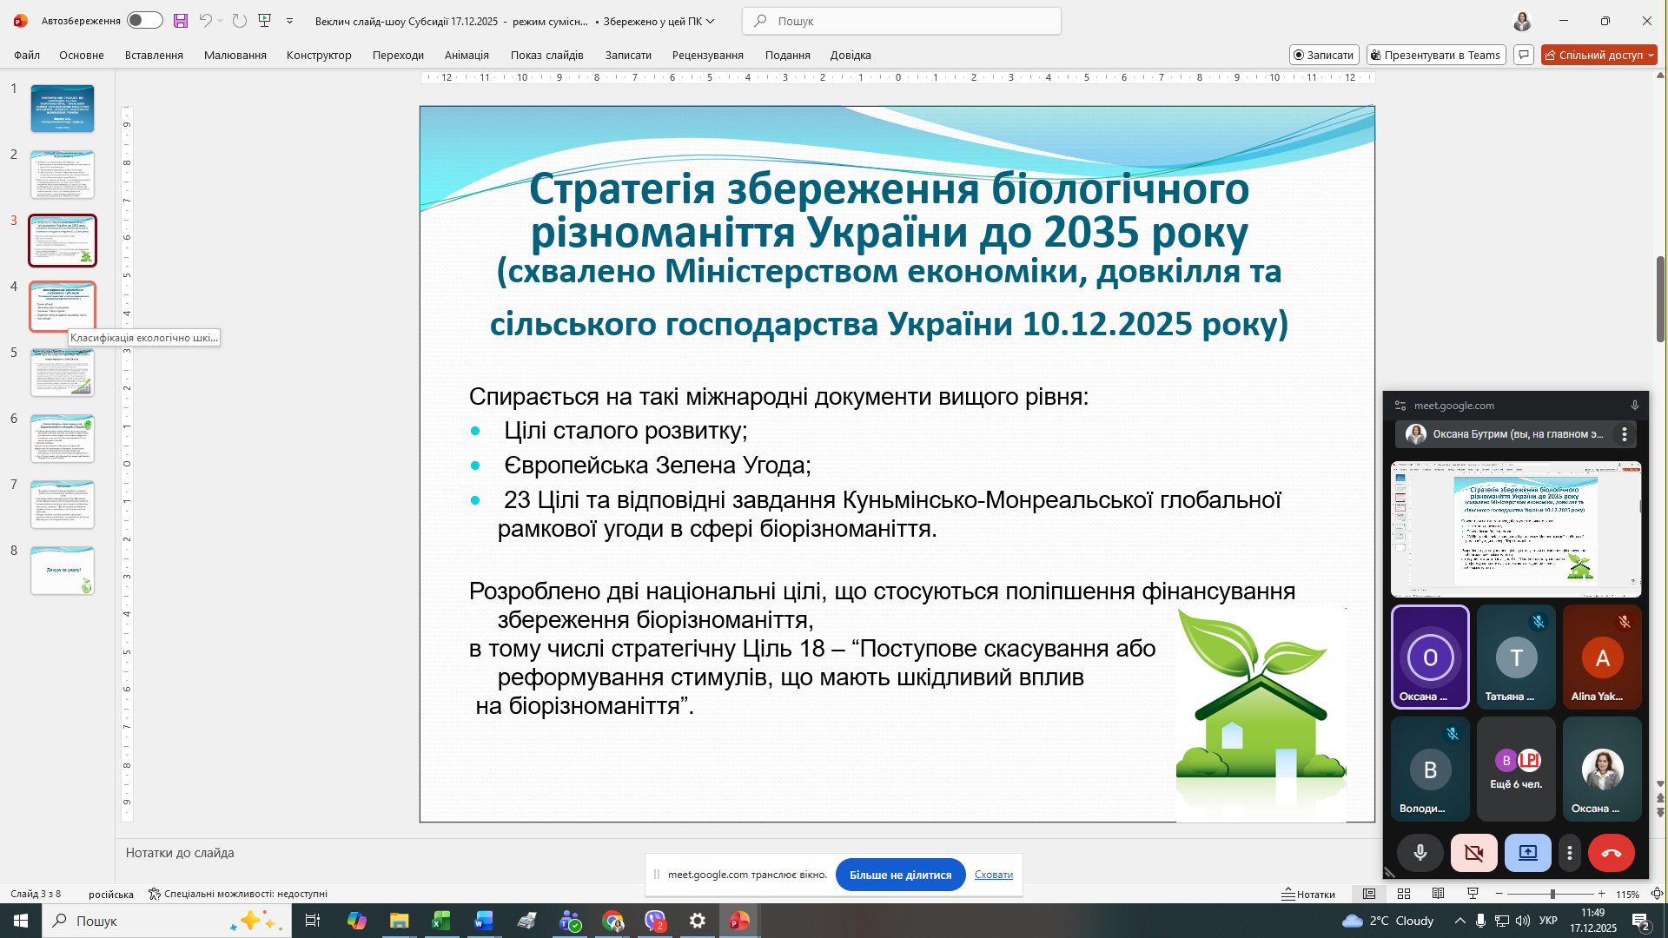Enable camera in Google Meet

(1474, 853)
